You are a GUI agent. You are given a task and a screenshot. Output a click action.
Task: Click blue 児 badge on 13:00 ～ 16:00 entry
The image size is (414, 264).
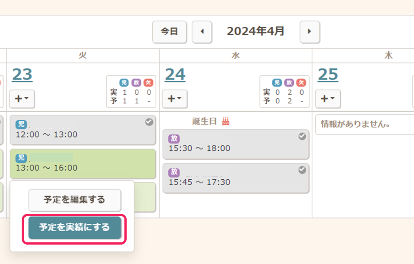point(21,158)
